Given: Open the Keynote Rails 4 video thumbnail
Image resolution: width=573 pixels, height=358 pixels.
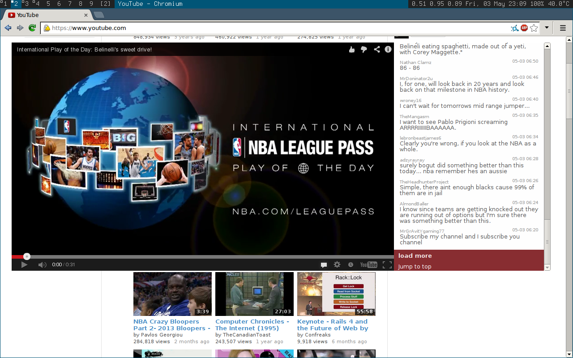Looking at the screenshot, I should [x=336, y=294].
